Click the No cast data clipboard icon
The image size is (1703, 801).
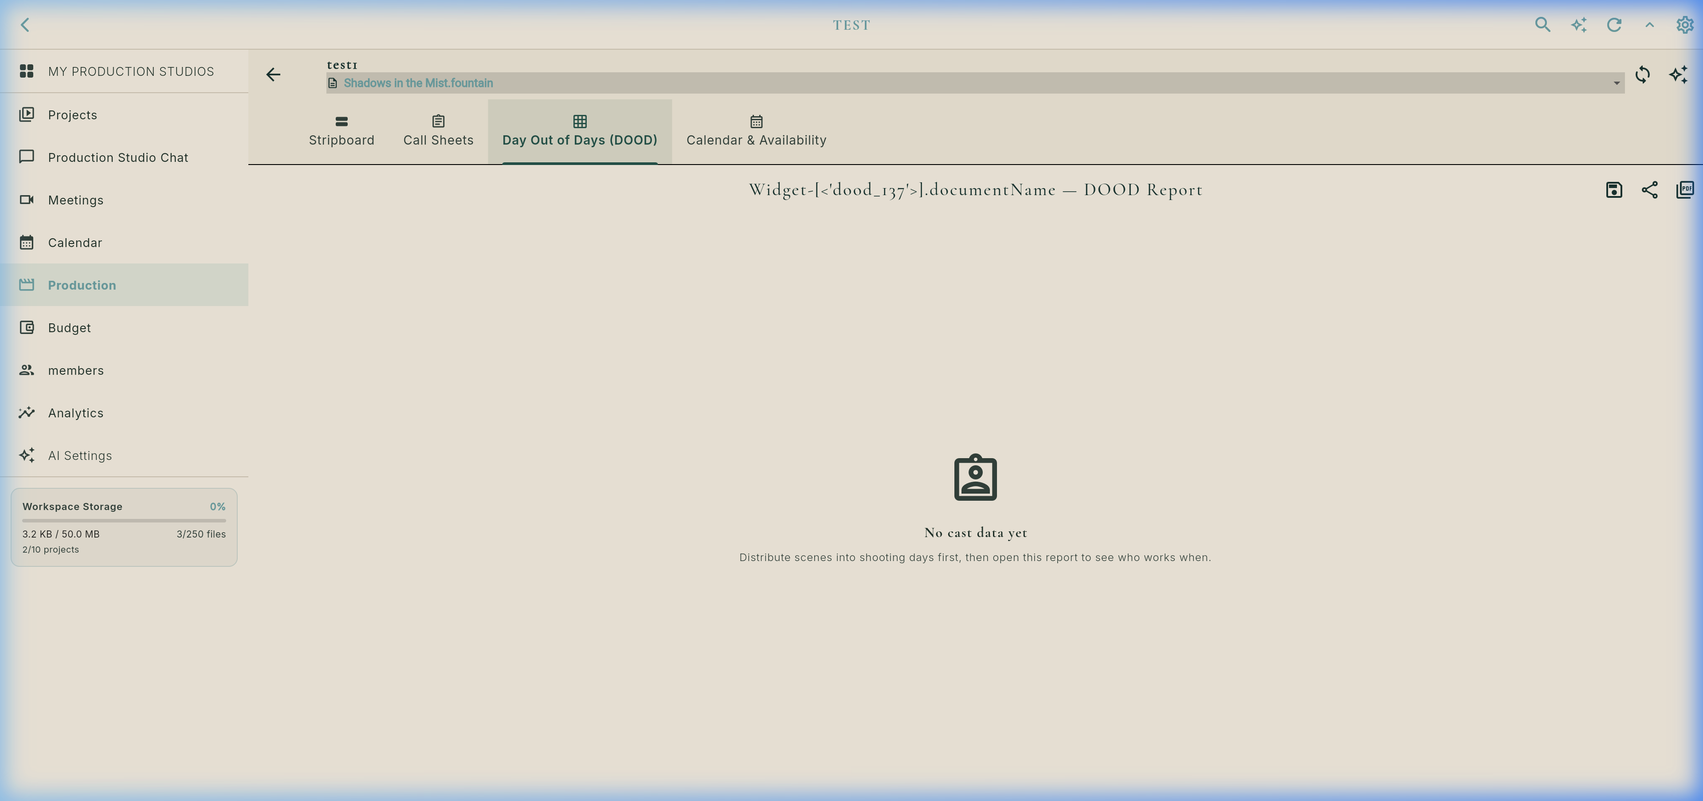(x=975, y=477)
